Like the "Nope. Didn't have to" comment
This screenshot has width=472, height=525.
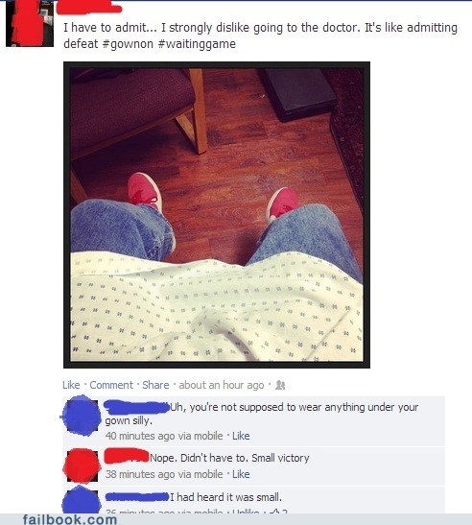241,474
